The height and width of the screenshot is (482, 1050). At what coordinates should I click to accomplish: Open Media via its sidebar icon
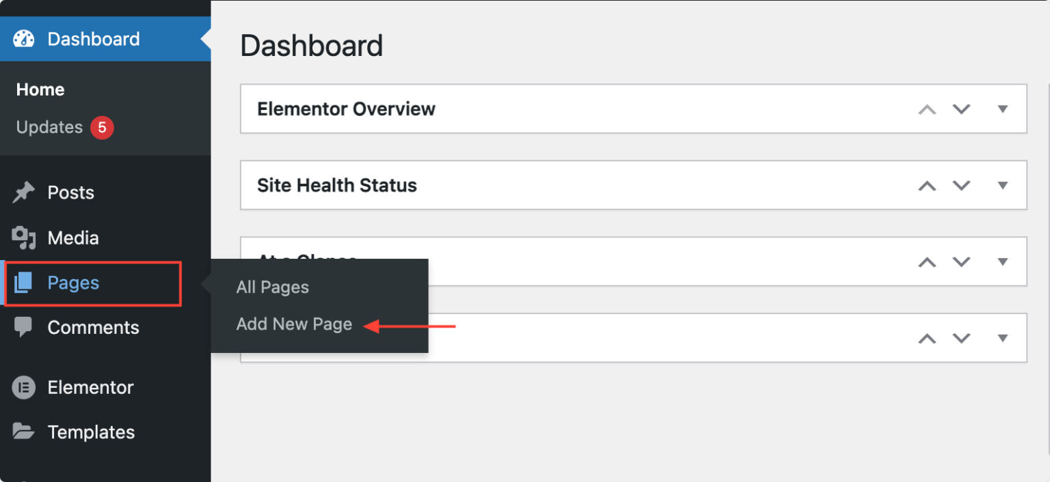[23, 238]
